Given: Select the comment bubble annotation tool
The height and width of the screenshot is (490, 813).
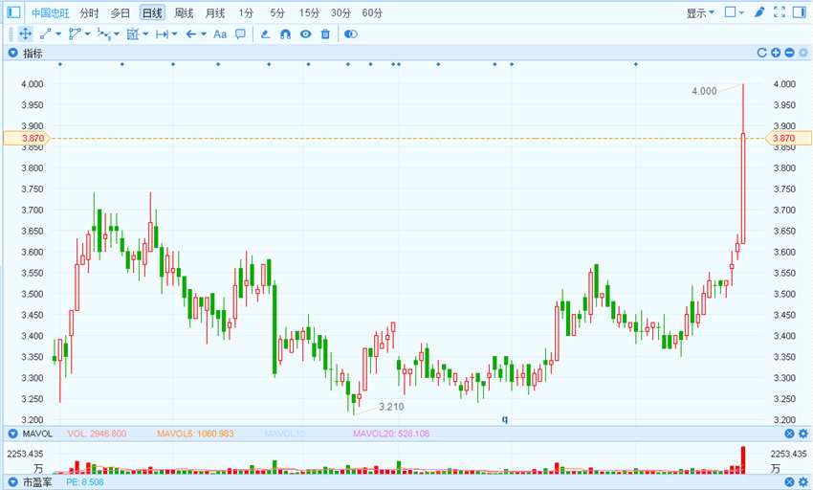Looking at the screenshot, I should pyautogui.click(x=240, y=34).
